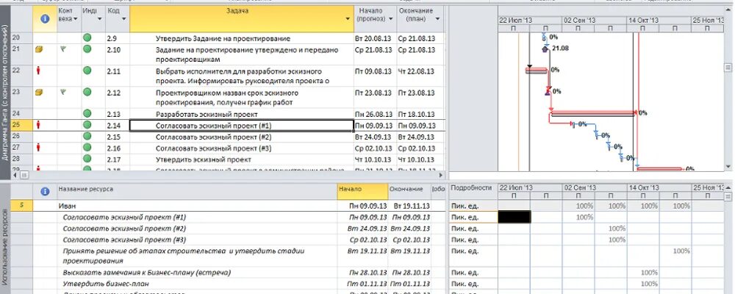Open the Начало (прогноз) column filter dropdown
This screenshot has height=294, width=735.
[x=390, y=19]
